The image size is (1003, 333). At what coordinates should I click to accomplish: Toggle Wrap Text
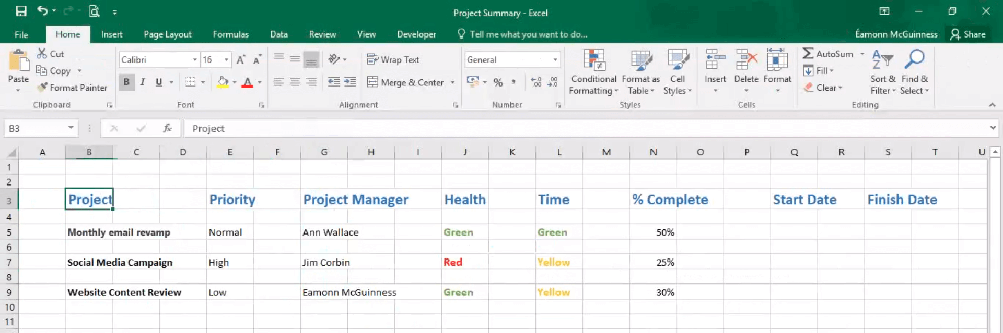[x=393, y=59]
